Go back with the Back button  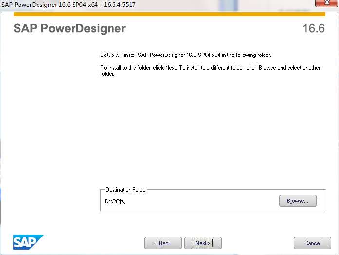click(163, 243)
